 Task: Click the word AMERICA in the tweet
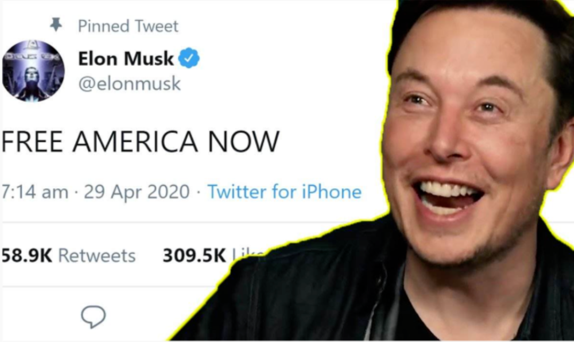tap(135, 141)
